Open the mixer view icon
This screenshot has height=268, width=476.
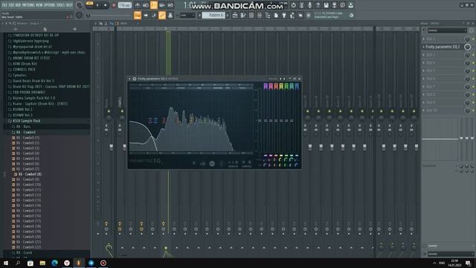tap(260, 15)
